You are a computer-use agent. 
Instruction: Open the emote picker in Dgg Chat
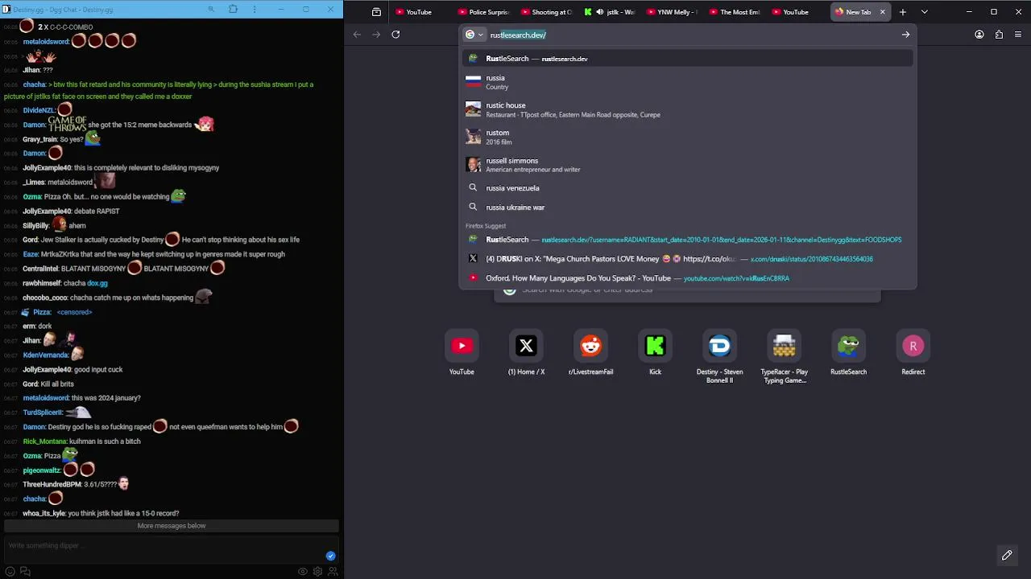click(x=10, y=572)
